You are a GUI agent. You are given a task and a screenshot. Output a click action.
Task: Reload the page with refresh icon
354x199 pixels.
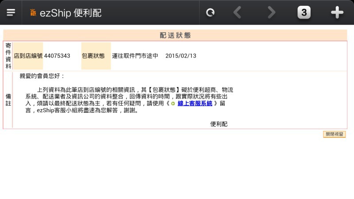coord(210,12)
